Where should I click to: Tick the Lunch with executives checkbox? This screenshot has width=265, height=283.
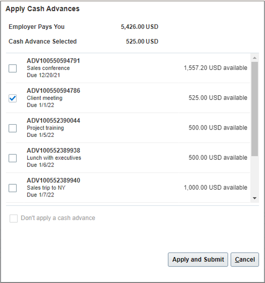point(13,158)
